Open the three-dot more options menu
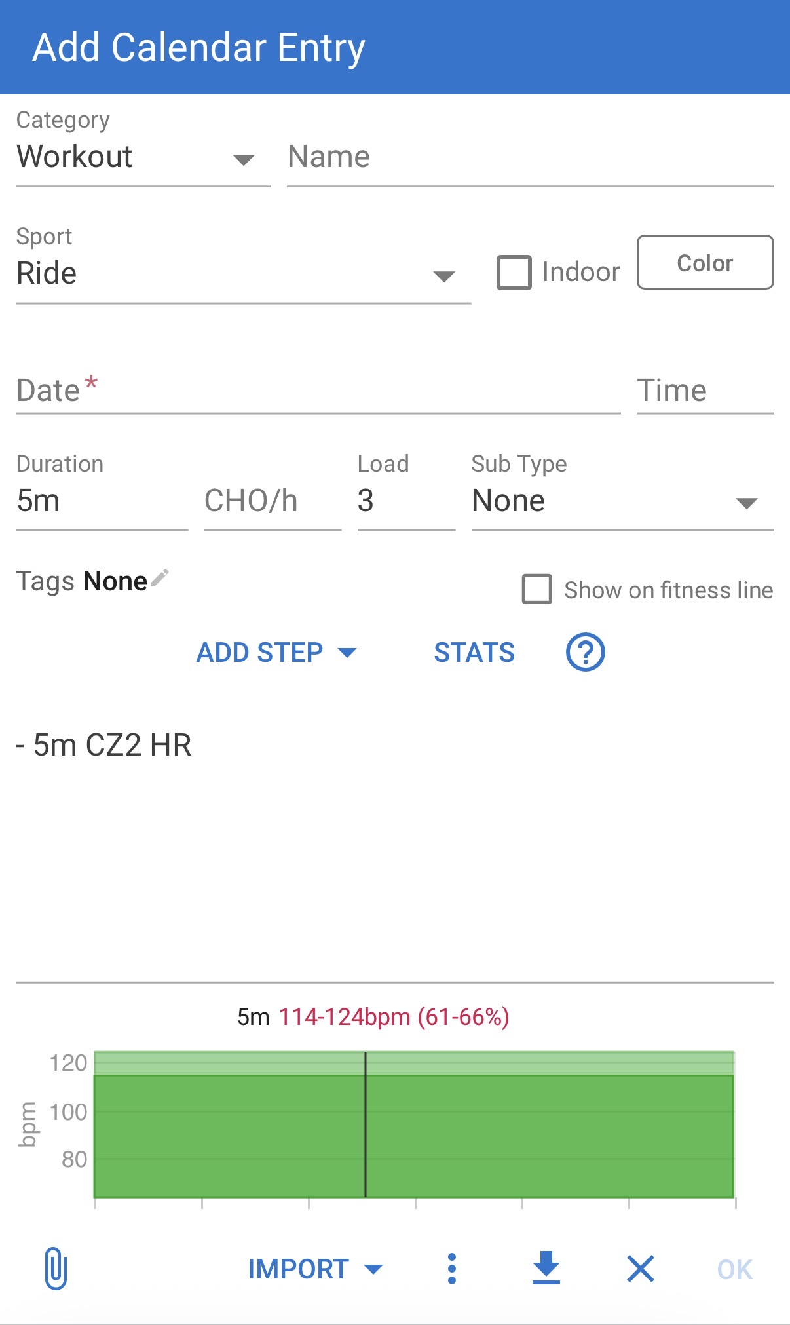The image size is (790, 1325). pos(451,1269)
